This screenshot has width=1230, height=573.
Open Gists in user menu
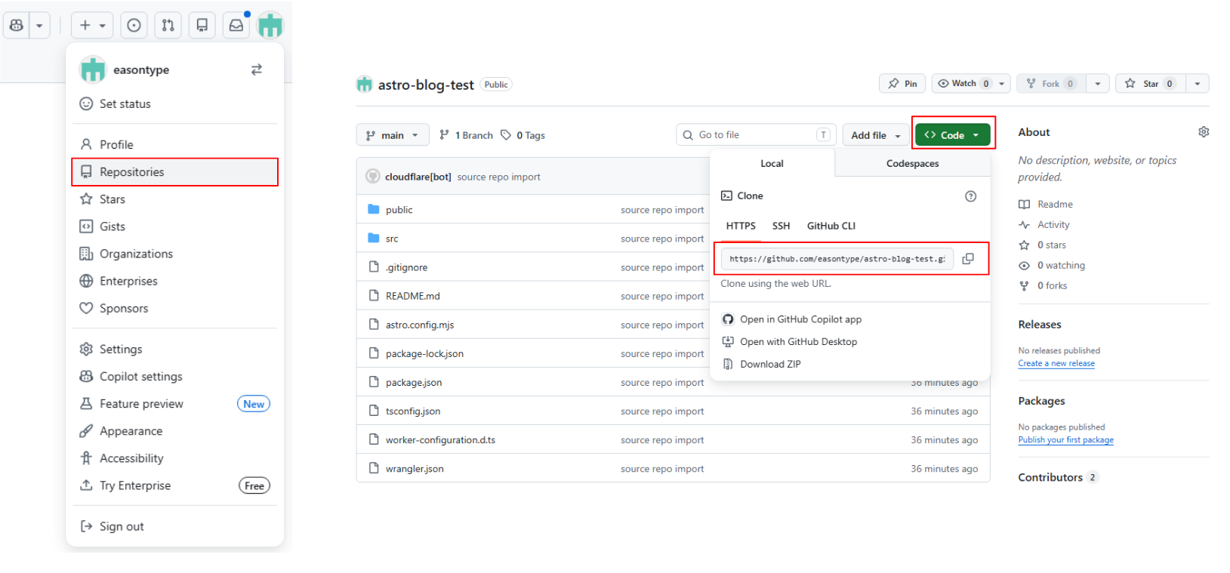point(174,226)
